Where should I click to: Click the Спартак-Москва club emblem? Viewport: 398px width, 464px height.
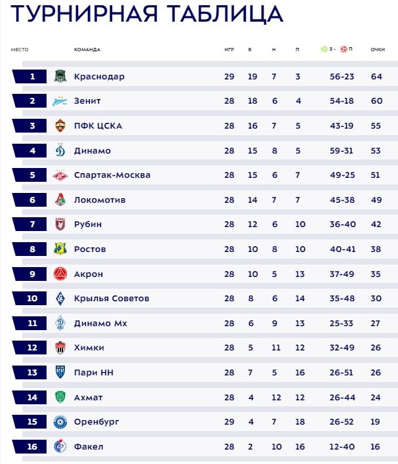click(x=60, y=175)
